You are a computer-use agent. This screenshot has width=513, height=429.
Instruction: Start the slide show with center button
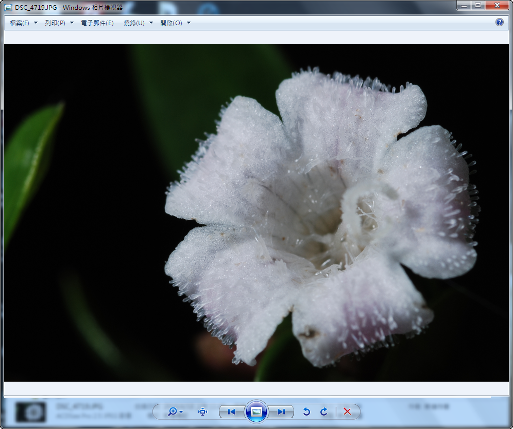[256, 412]
